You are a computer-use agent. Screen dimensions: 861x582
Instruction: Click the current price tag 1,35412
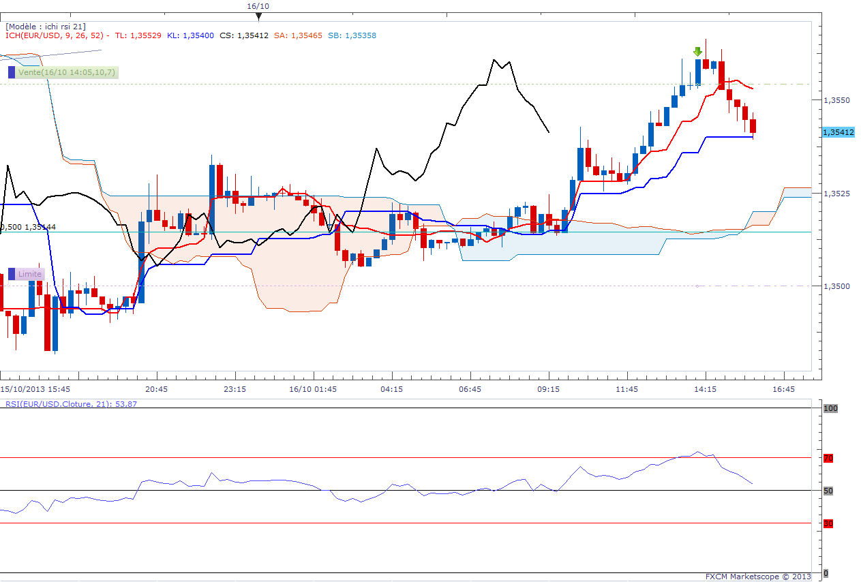tap(839, 132)
